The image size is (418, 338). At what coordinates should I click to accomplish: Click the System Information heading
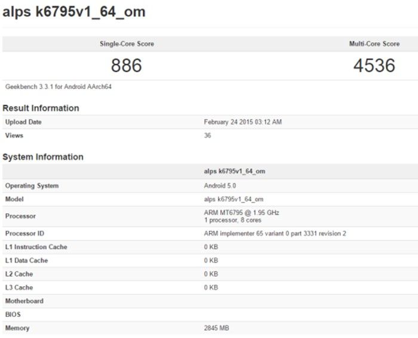click(43, 156)
